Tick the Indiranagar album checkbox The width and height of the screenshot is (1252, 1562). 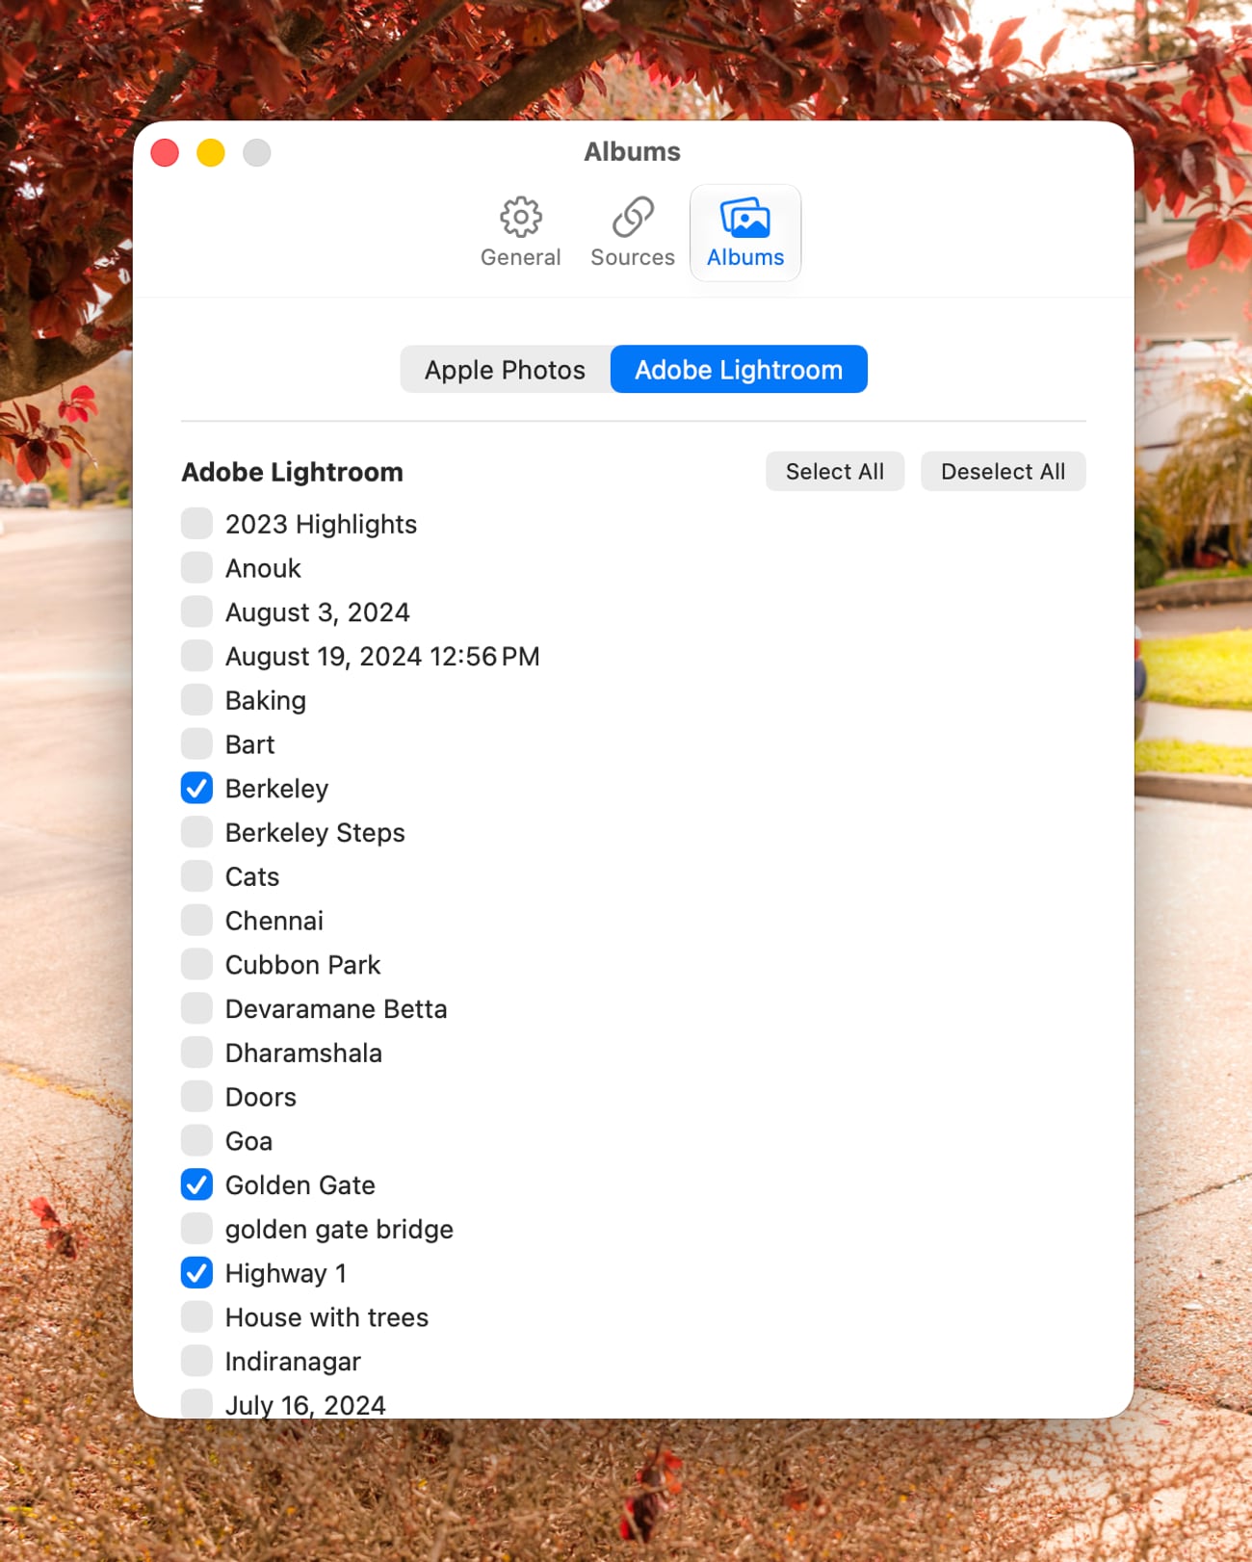point(197,1362)
